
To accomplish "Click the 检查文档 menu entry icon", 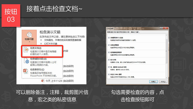I will [x=26, y=50].
